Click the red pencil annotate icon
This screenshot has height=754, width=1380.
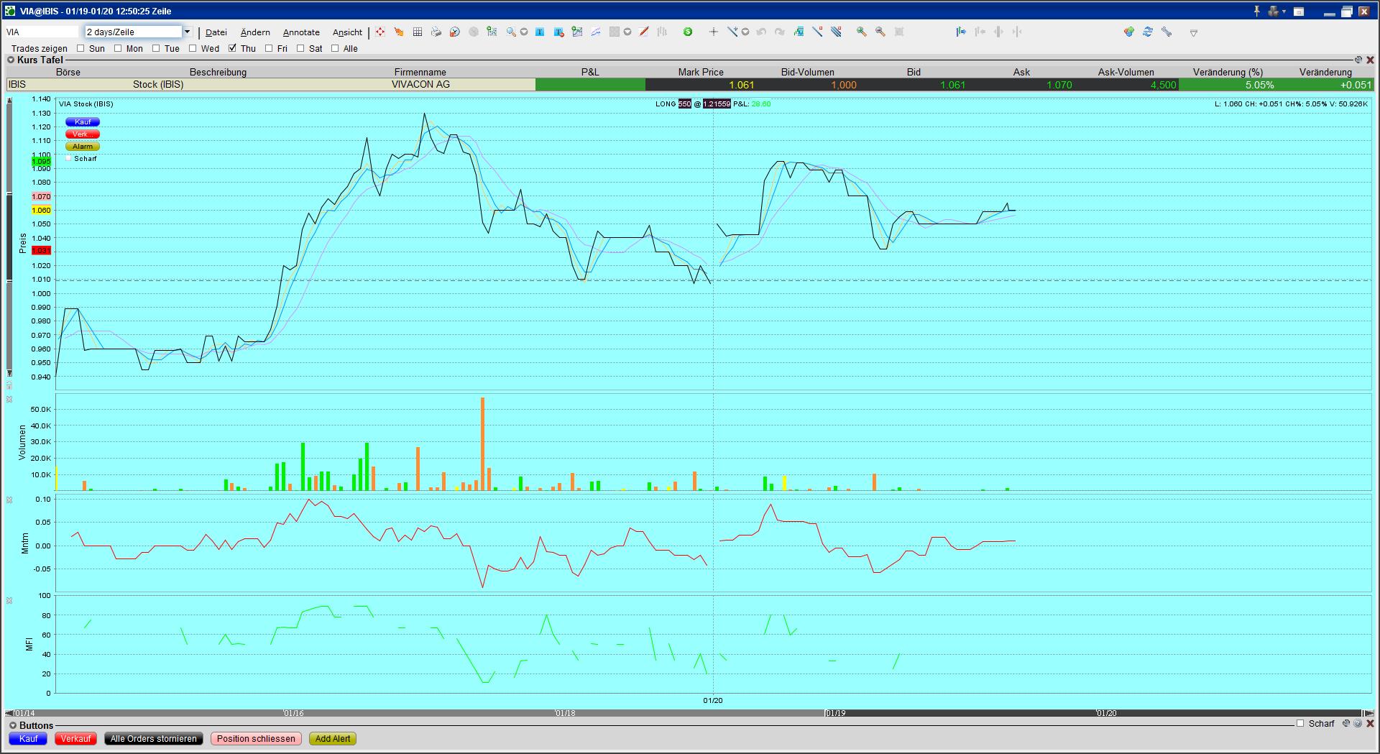(644, 32)
